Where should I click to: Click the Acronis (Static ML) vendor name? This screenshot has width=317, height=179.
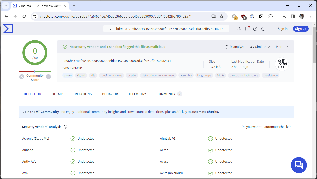(36, 139)
